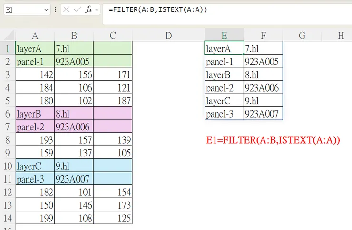Click cell F2 showing 923A005 result
This screenshot has height=230, width=352.
pyautogui.click(x=263, y=61)
